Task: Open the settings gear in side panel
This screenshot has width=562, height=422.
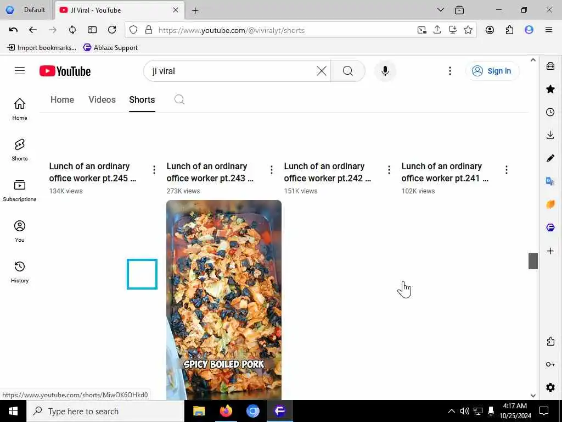Action: 550,387
